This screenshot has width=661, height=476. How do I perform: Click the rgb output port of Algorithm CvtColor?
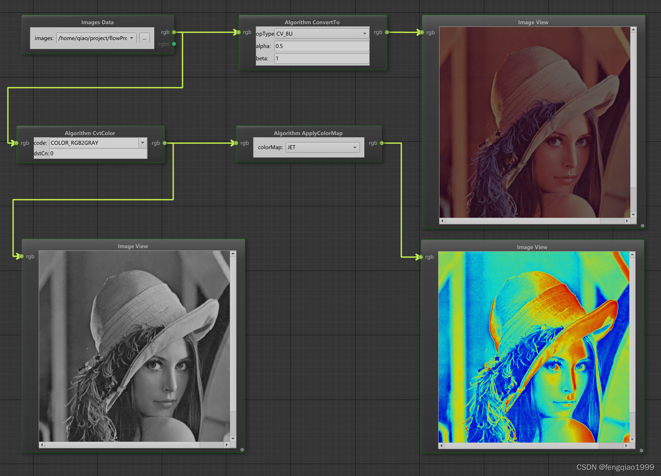pyautogui.click(x=164, y=143)
